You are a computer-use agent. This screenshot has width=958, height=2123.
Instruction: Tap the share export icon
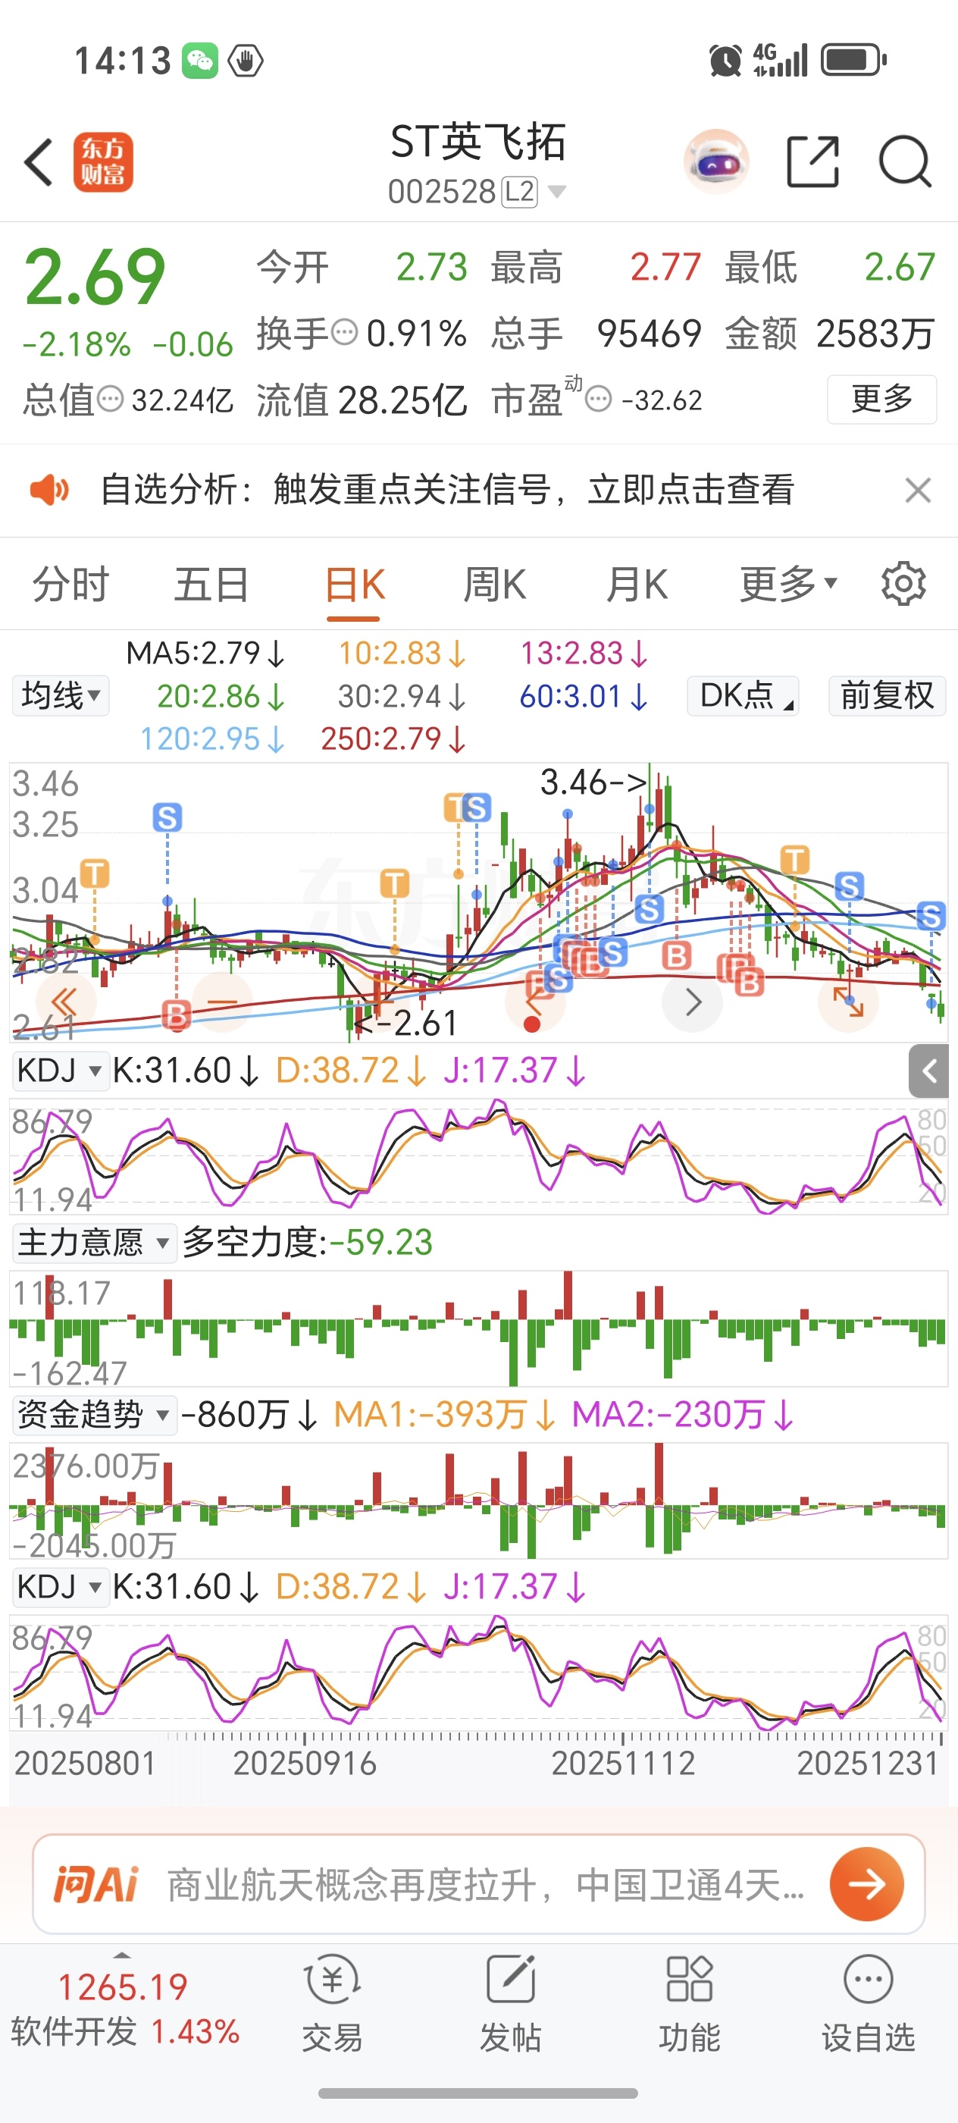[x=813, y=161]
